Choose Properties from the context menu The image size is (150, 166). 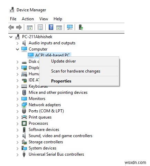(79, 81)
